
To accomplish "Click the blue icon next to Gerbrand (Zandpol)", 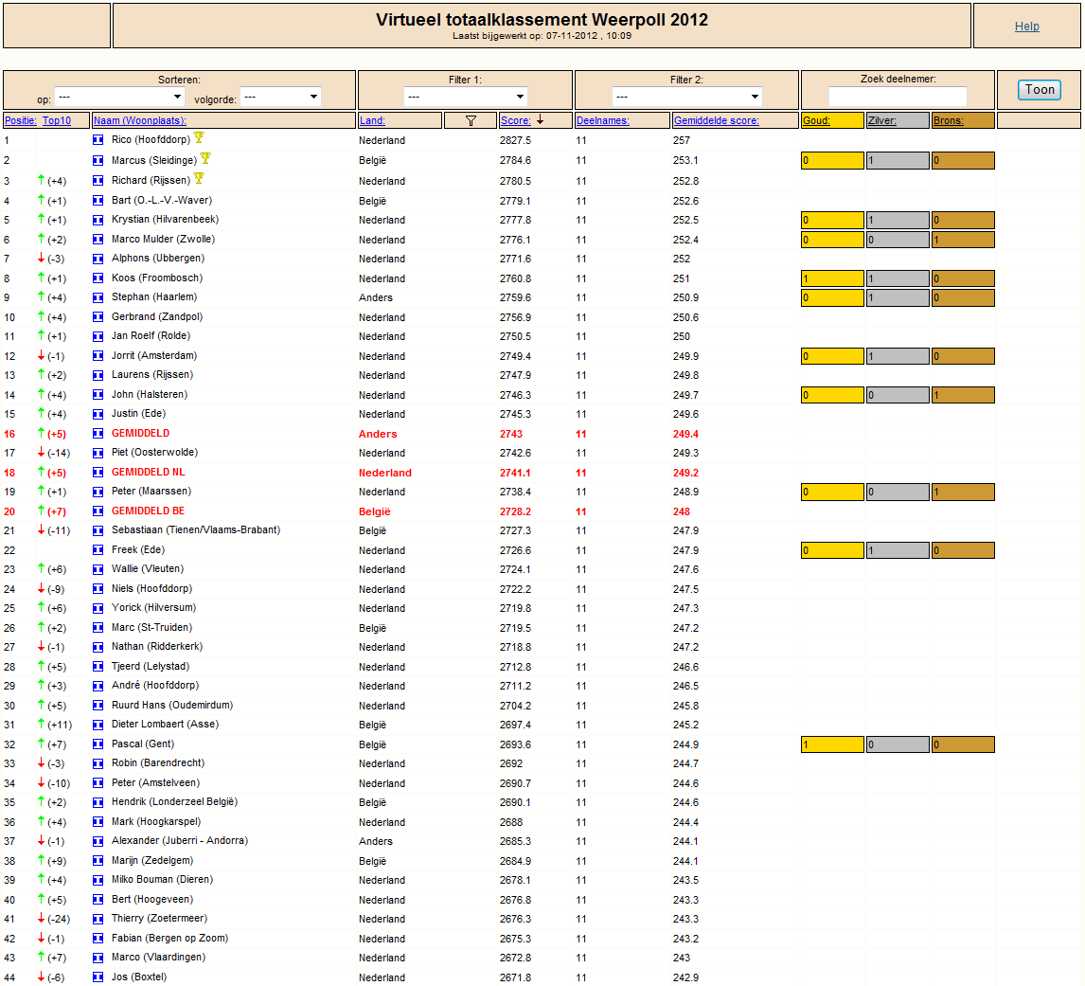I will coord(98,317).
